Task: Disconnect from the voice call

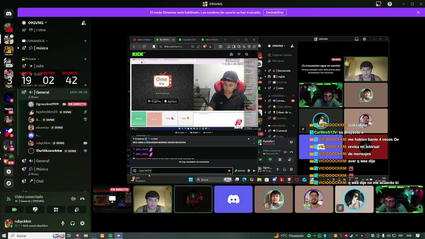Action: [x=82, y=199]
